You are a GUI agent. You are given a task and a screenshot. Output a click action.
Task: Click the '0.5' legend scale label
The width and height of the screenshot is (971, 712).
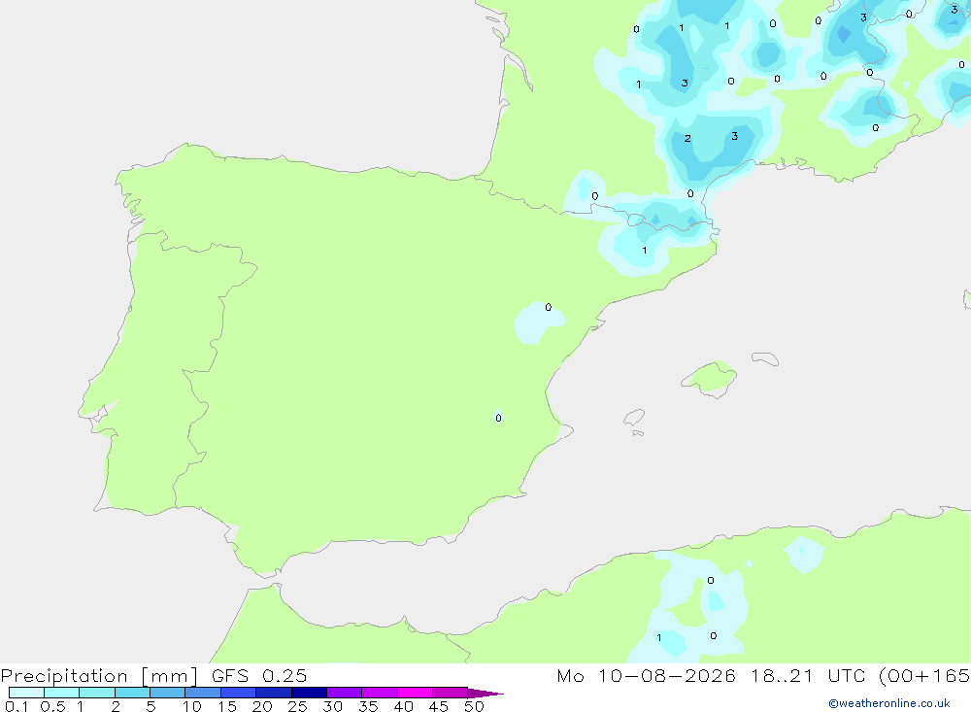pyautogui.click(x=52, y=706)
